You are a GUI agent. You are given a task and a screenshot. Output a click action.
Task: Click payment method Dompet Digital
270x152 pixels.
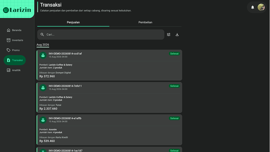point(63,73)
